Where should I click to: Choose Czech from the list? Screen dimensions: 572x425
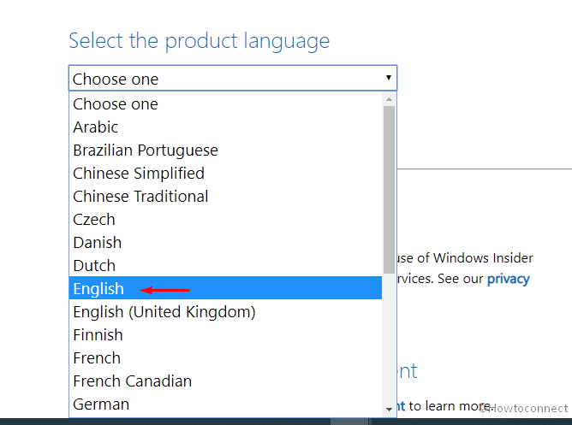[225, 219]
